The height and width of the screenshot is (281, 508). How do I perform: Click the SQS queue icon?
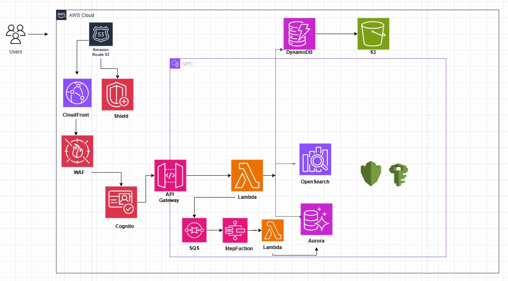pos(195,230)
